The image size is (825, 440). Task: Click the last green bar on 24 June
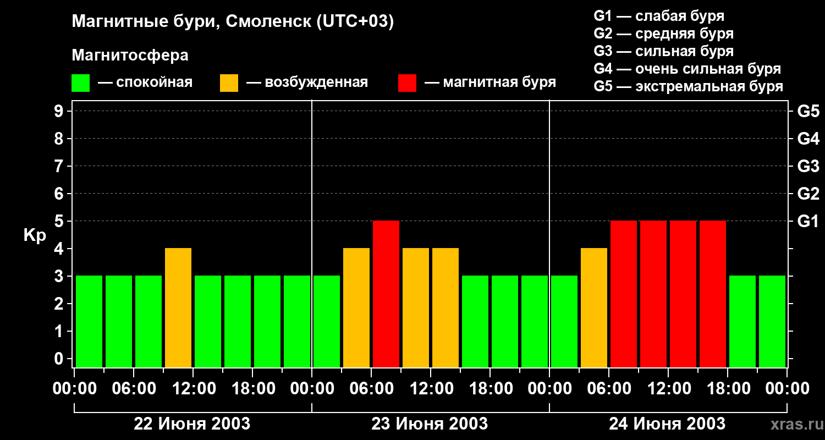pos(772,321)
